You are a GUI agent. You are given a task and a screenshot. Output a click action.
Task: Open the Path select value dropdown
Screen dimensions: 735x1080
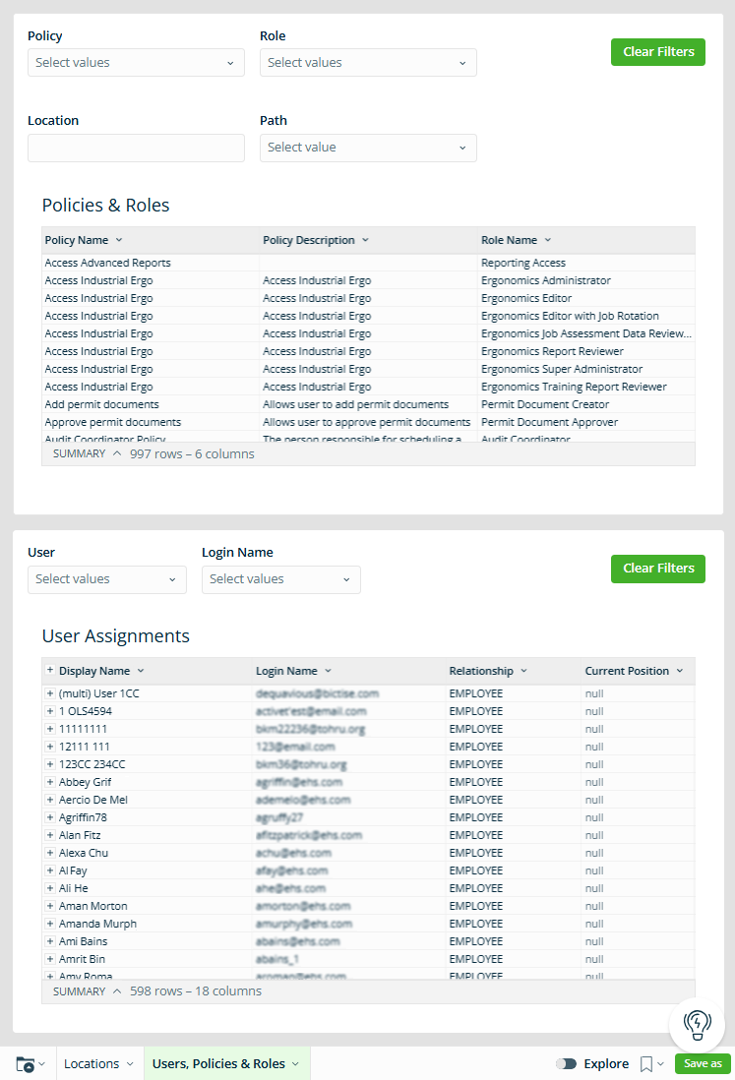click(368, 148)
